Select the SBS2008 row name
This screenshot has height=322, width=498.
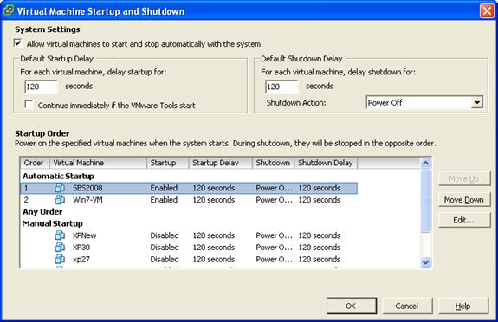coord(87,188)
